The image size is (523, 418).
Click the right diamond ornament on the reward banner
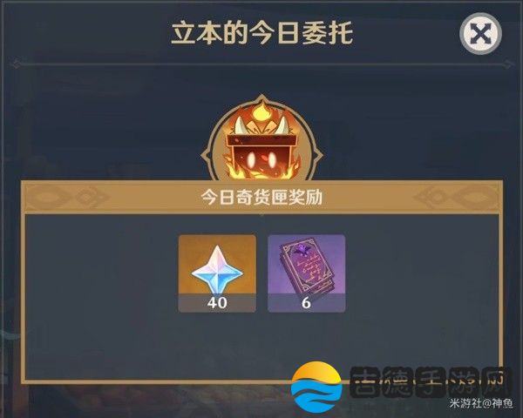pos(438,198)
